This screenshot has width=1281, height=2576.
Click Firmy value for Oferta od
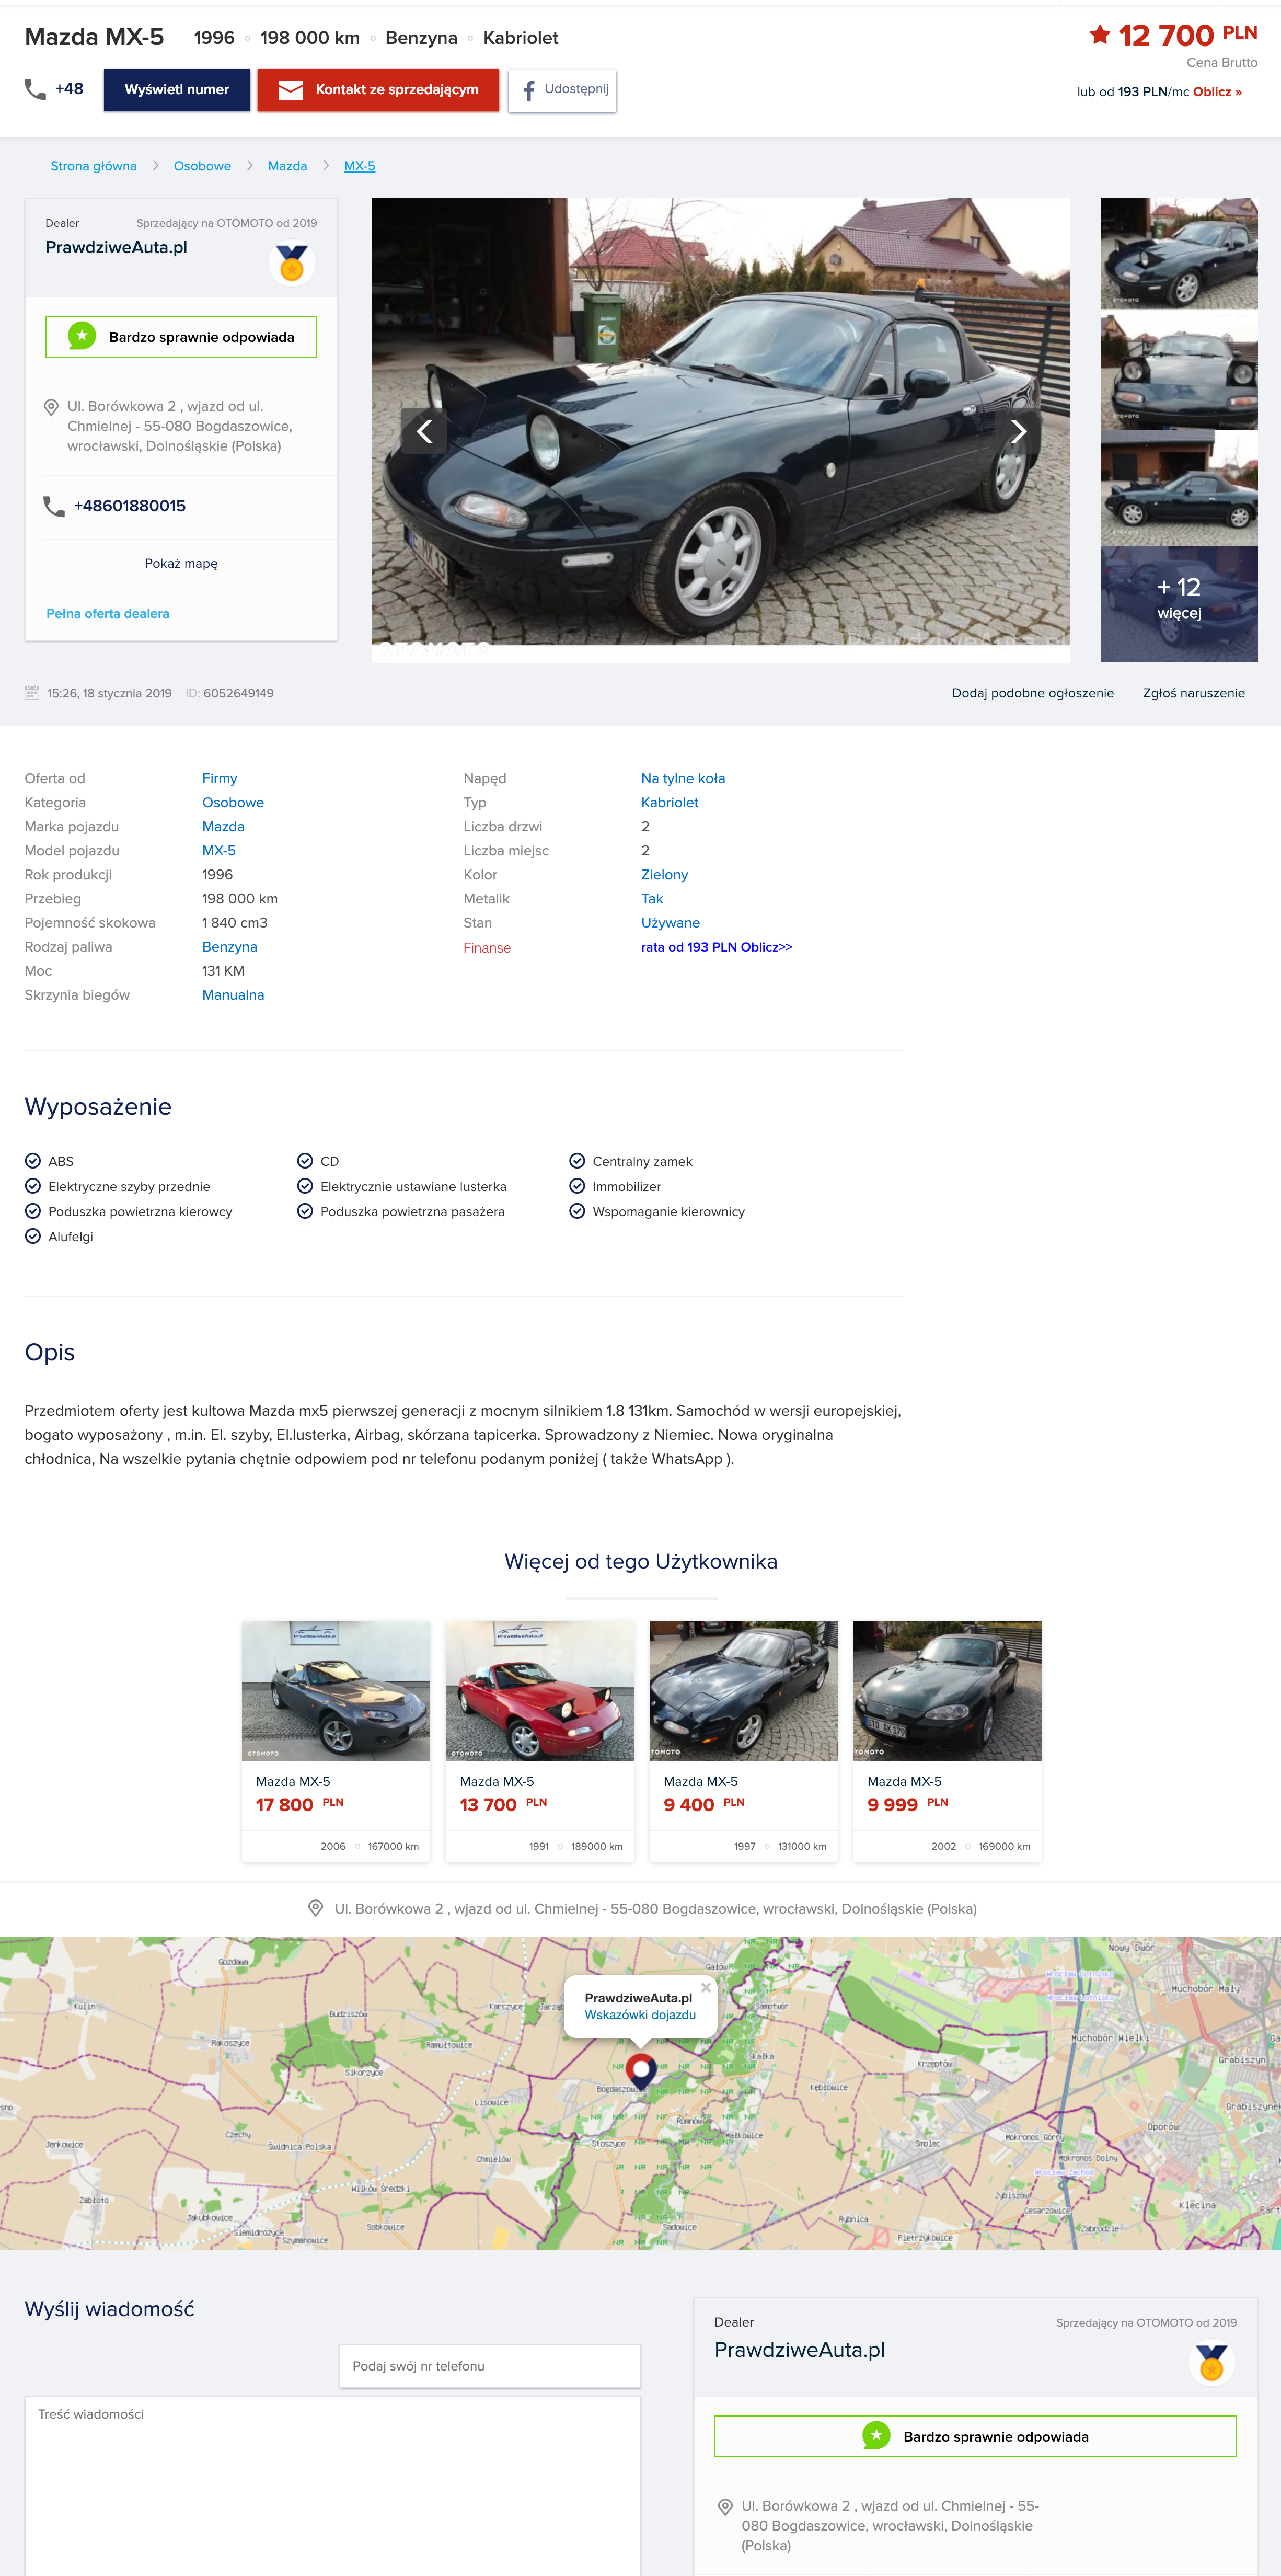click(x=220, y=778)
